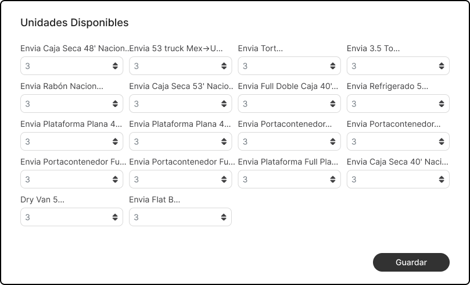The height and width of the screenshot is (285, 470).
Task: Focus the Envia 53 truck Mex input
Action: 174,66
